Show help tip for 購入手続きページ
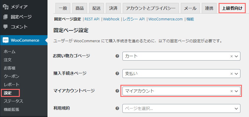Image resolution: width=249 pixels, height=117 pixels. (x=117, y=74)
